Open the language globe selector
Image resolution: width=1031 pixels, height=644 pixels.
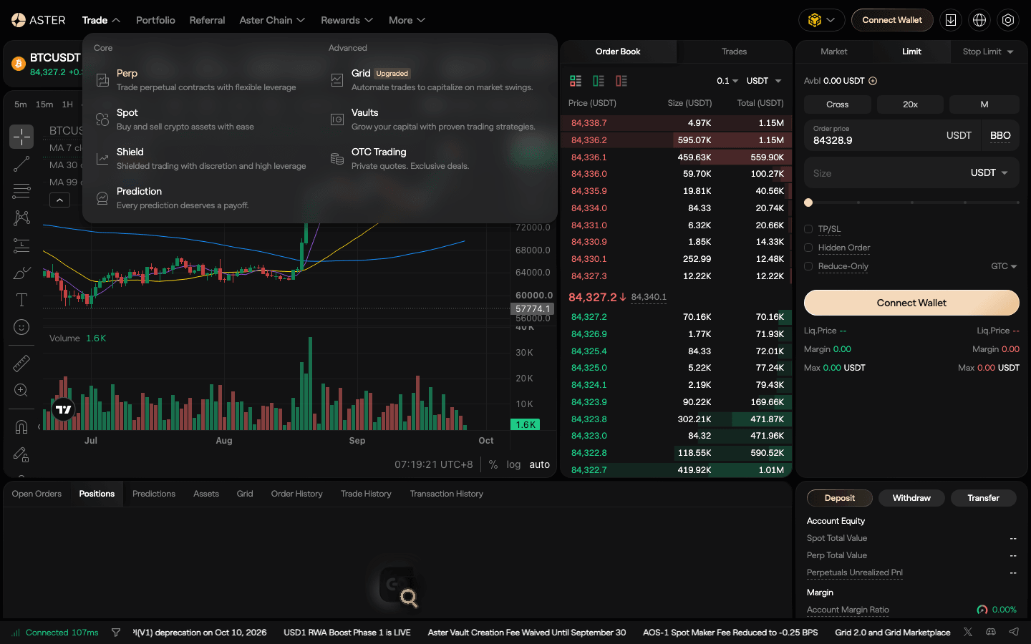(979, 20)
